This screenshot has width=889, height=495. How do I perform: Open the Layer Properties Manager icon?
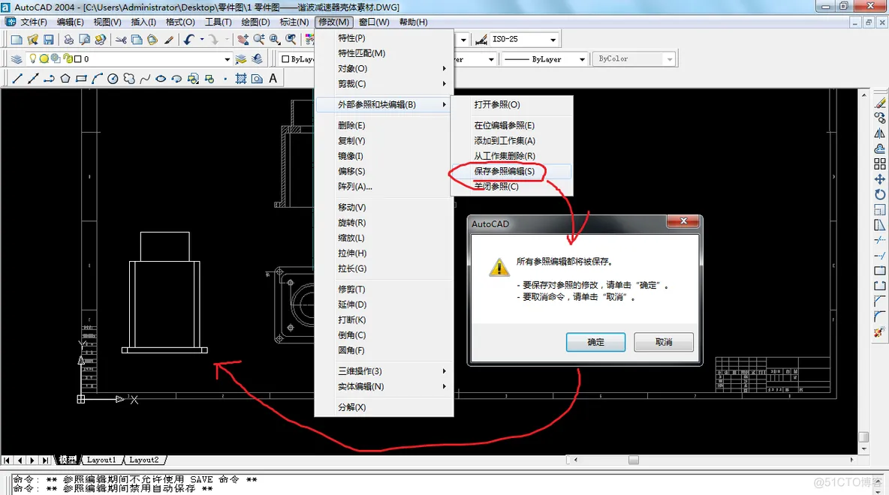pyautogui.click(x=17, y=59)
